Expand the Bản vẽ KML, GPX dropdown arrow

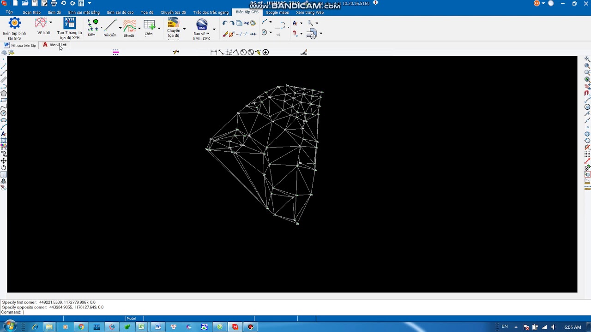(x=214, y=29)
